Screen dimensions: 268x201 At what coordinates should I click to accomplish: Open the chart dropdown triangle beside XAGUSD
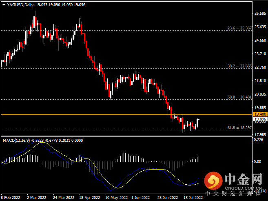click(x=4, y=5)
